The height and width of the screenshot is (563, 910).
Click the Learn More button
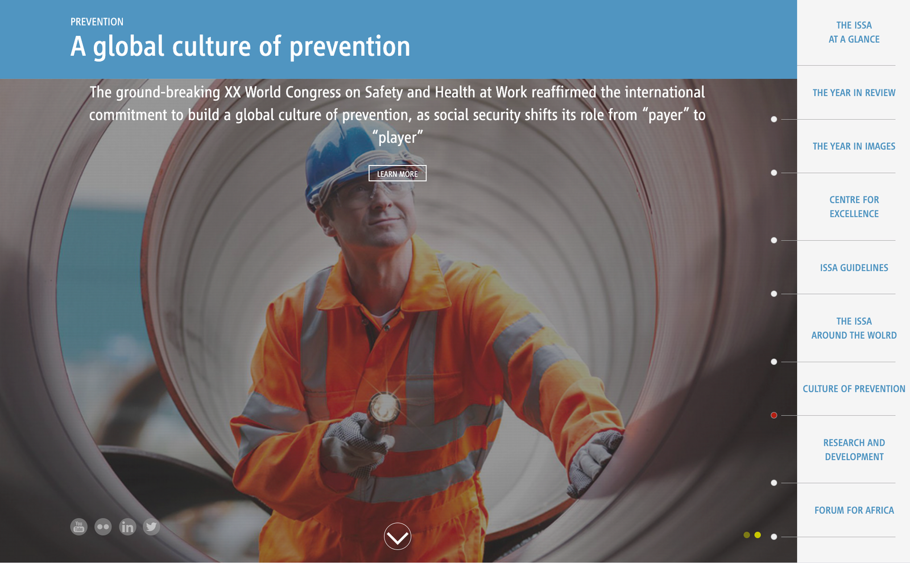click(x=398, y=173)
